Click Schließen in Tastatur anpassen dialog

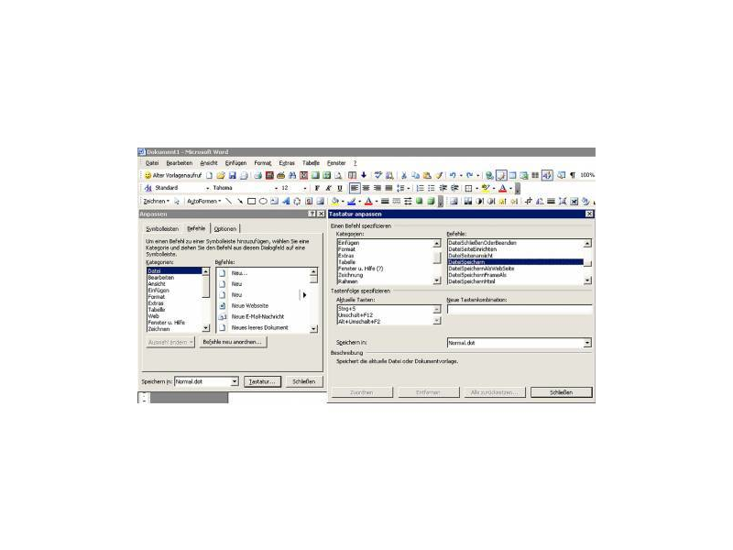click(561, 392)
